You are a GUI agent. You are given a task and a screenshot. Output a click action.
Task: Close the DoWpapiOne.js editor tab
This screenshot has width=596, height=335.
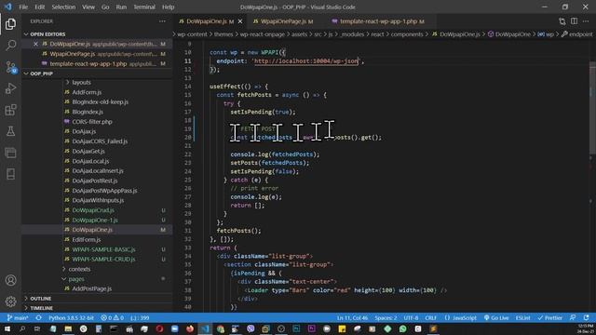point(240,21)
